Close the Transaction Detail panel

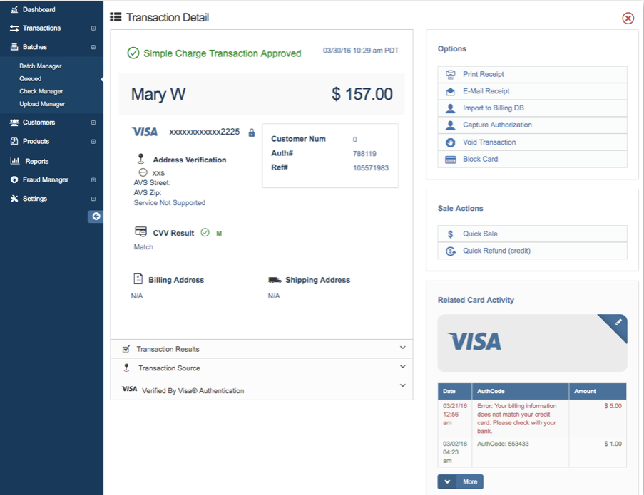[x=628, y=19]
